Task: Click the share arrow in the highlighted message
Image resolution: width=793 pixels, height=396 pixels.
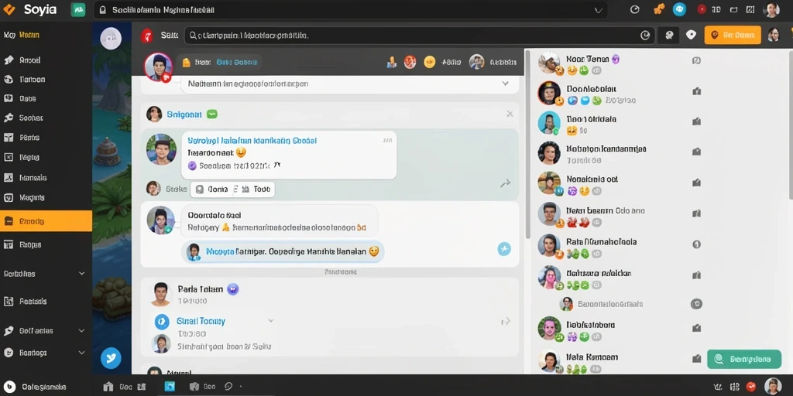Action: pyautogui.click(x=505, y=184)
